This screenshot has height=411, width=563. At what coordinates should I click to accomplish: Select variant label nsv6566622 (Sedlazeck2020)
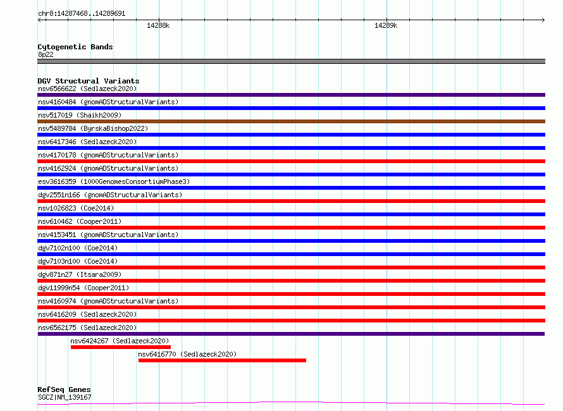click(87, 89)
